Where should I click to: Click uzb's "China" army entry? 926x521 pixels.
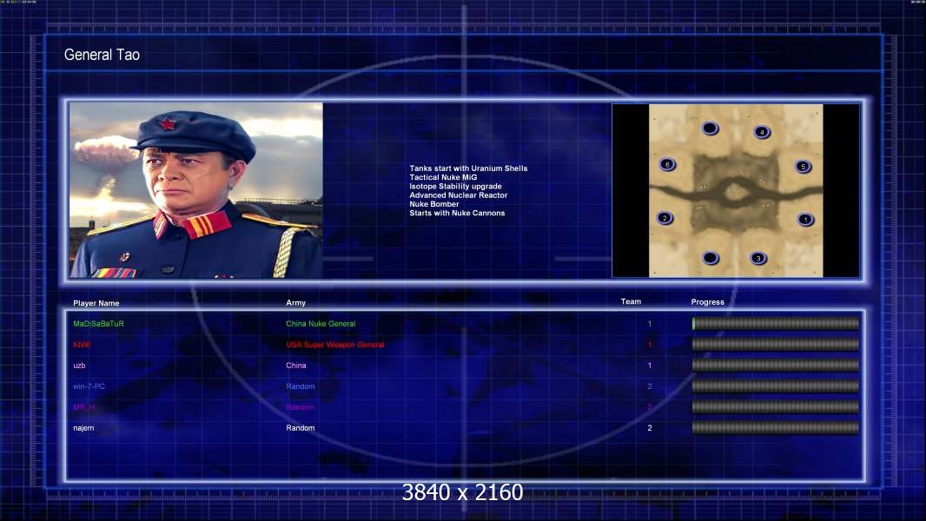[296, 366]
